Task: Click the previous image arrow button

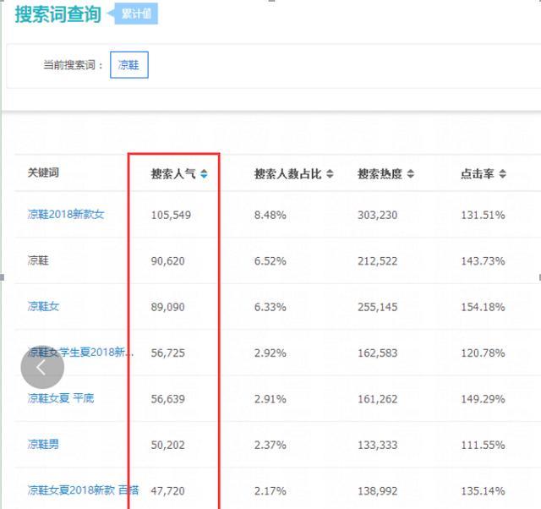Action: click(42, 367)
